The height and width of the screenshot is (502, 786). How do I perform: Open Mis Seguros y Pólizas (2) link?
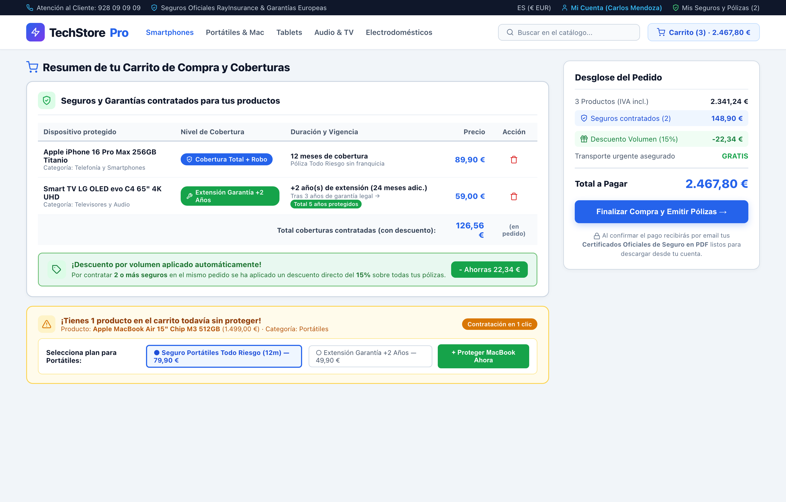[716, 8]
